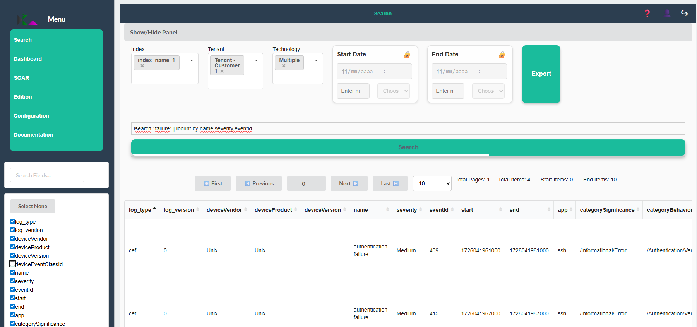Uncheck the deviceVersion field checkbox

tap(12, 255)
